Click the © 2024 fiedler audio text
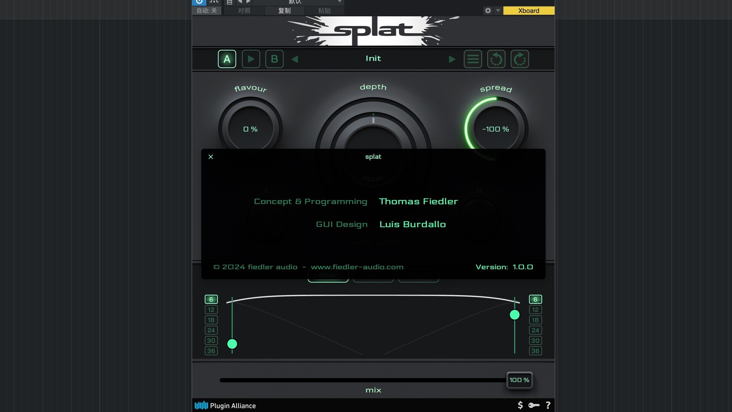This screenshot has width=732, height=412. (255, 267)
